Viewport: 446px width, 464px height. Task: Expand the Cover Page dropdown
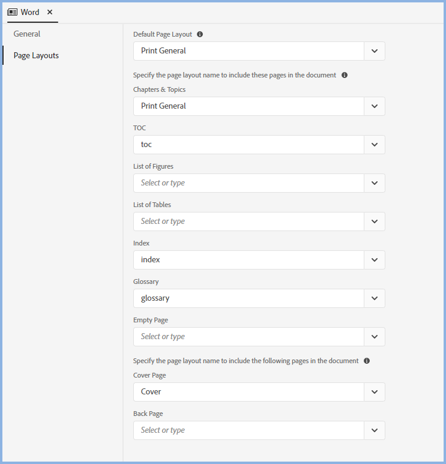pos(375,392)
